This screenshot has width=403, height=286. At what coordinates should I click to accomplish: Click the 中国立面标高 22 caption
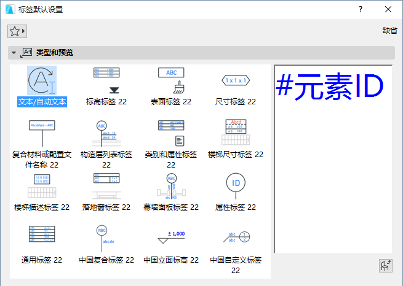171,260
